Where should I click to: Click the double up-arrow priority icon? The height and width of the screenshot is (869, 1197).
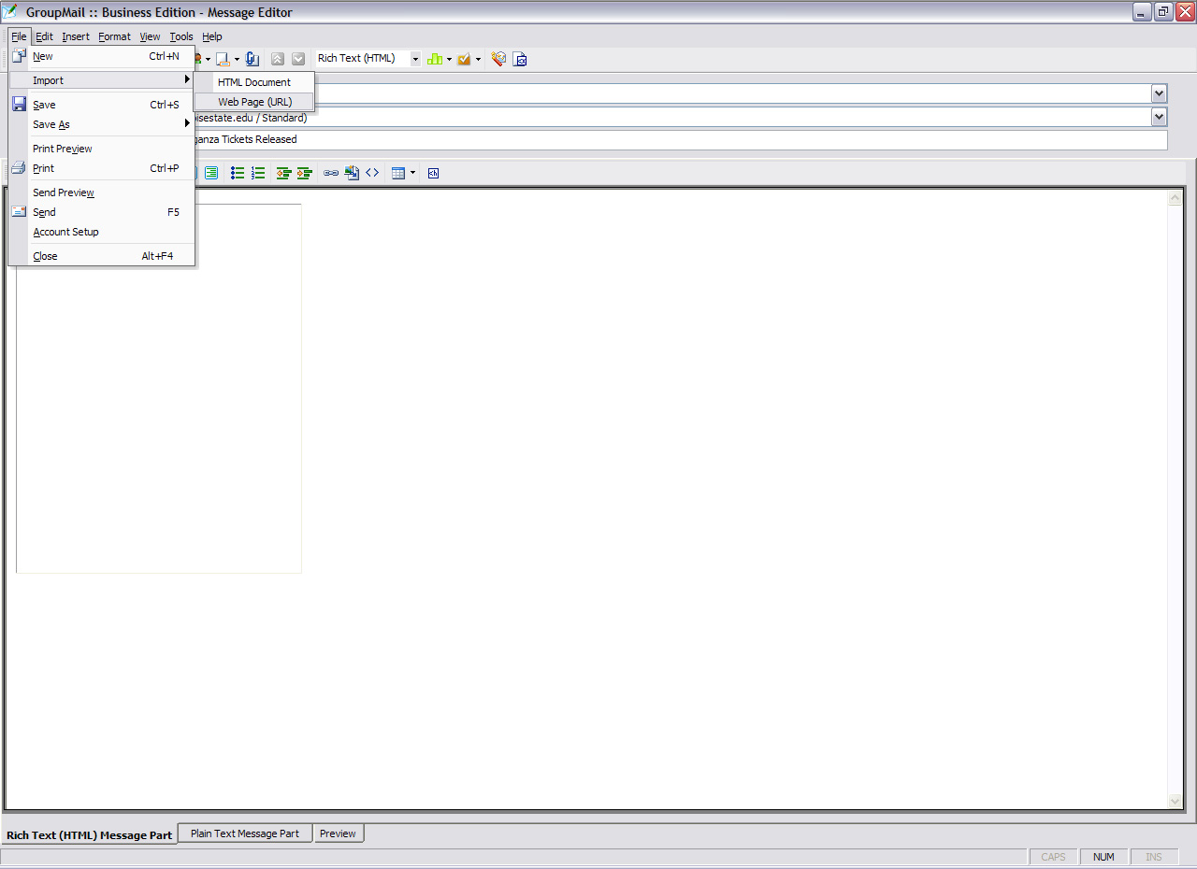pyautogui.click(x=278, y=59)
